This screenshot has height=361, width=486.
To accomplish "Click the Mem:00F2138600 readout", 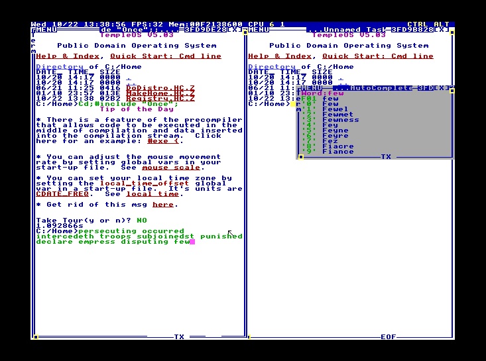I will tap(206, 25).
